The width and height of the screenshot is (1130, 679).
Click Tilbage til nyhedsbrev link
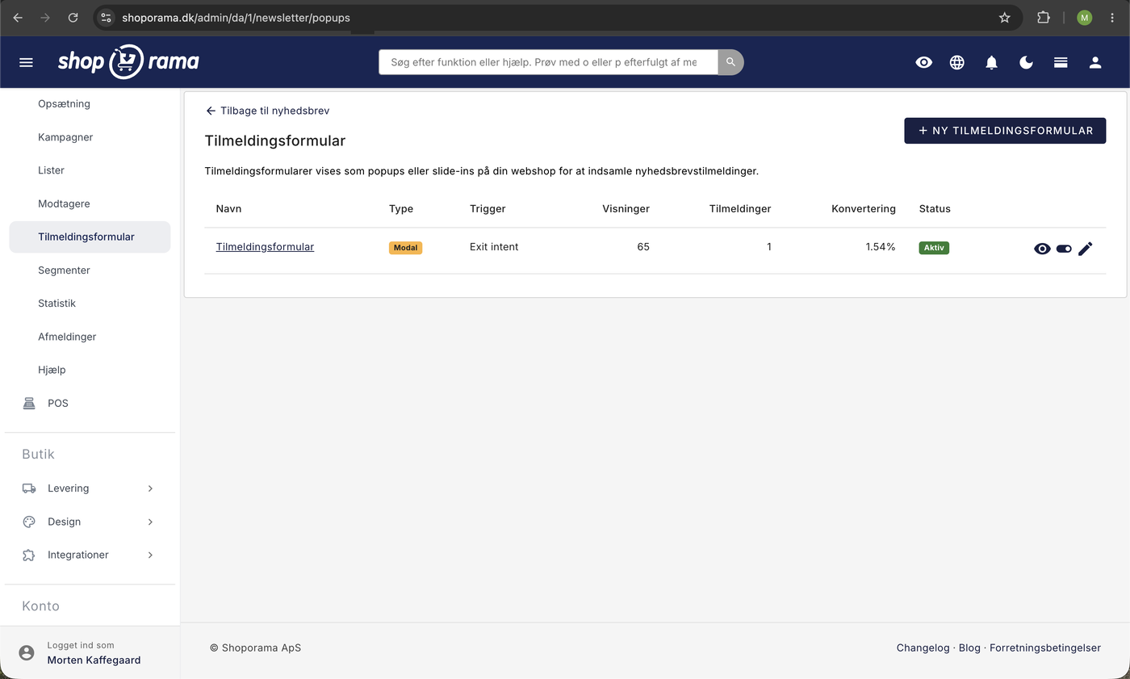coord(267,111)
